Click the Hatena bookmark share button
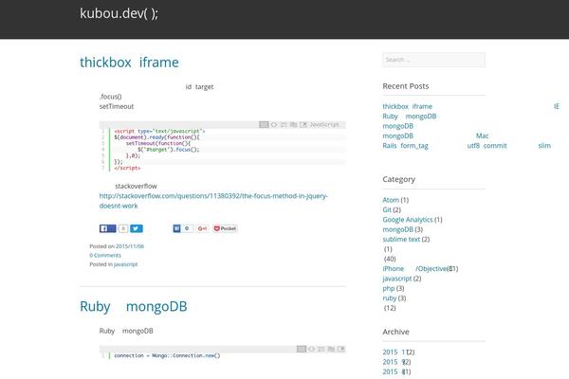 [176, 228]
